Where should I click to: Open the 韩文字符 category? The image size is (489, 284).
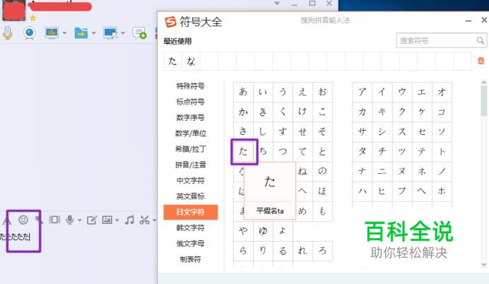pos(190,228)
